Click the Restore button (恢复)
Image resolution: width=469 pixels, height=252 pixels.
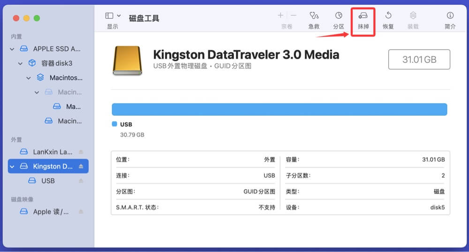point(388,20)
